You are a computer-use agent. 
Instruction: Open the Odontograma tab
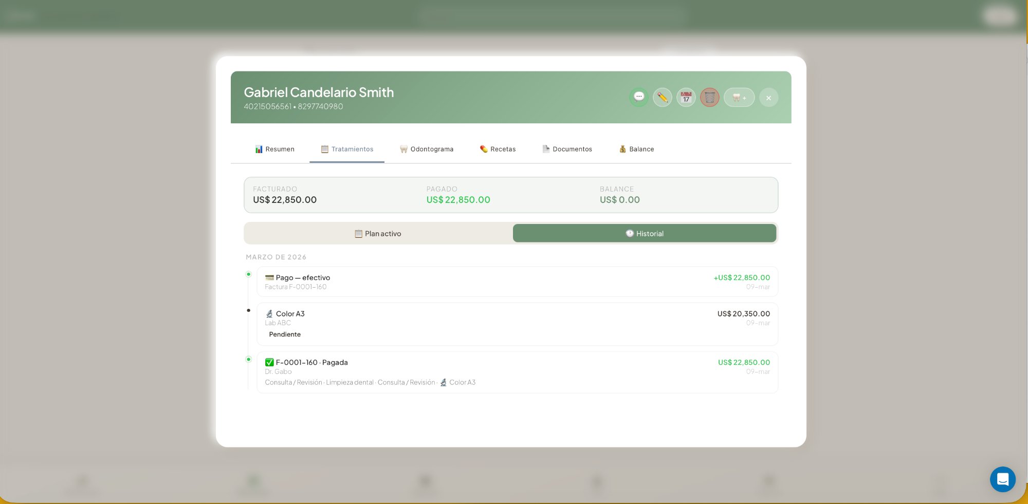coord(427,149)
